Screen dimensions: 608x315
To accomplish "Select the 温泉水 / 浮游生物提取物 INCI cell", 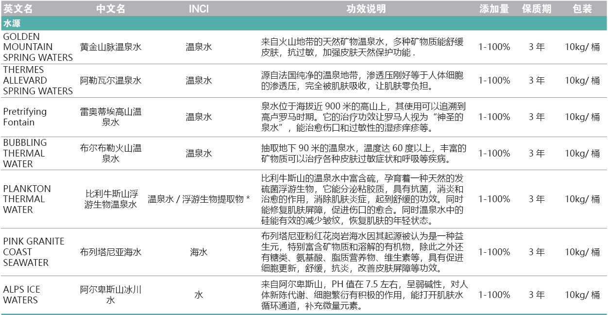I will click(x=199, y=199).
